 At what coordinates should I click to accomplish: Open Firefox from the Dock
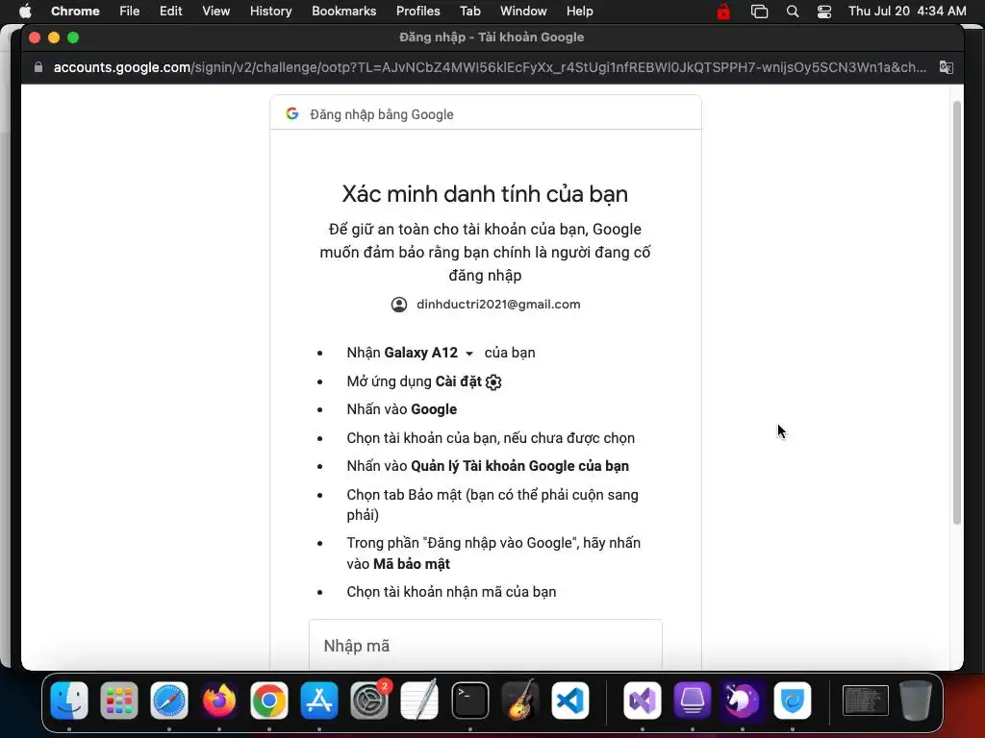pyautogui.click(x=219, y=701)
